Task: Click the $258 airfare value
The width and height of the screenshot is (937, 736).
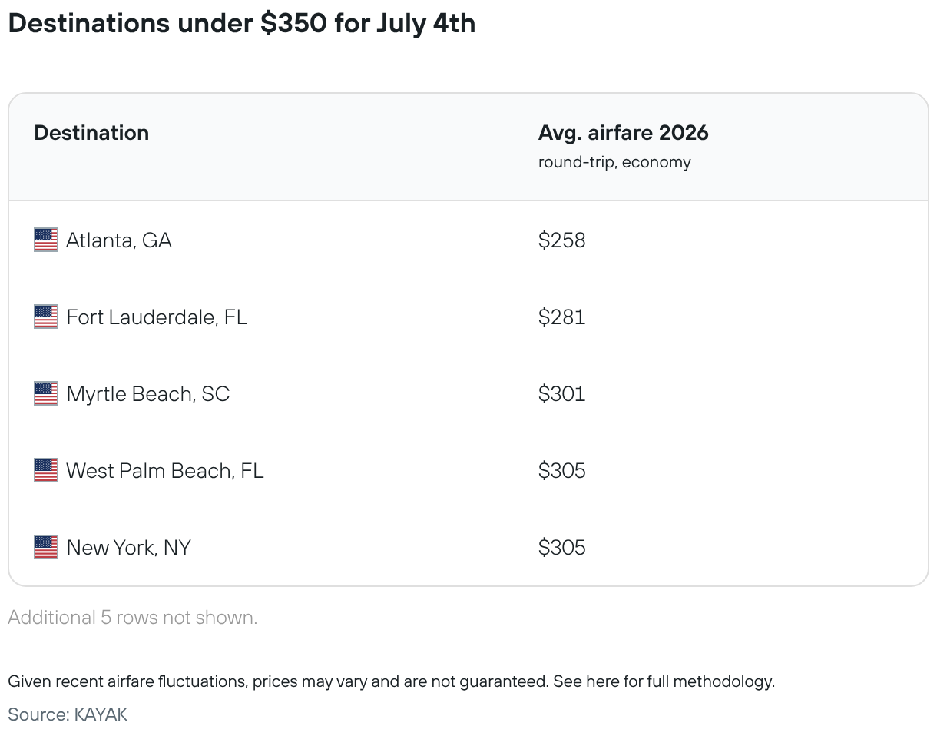Action: click(x=562, y=240)
